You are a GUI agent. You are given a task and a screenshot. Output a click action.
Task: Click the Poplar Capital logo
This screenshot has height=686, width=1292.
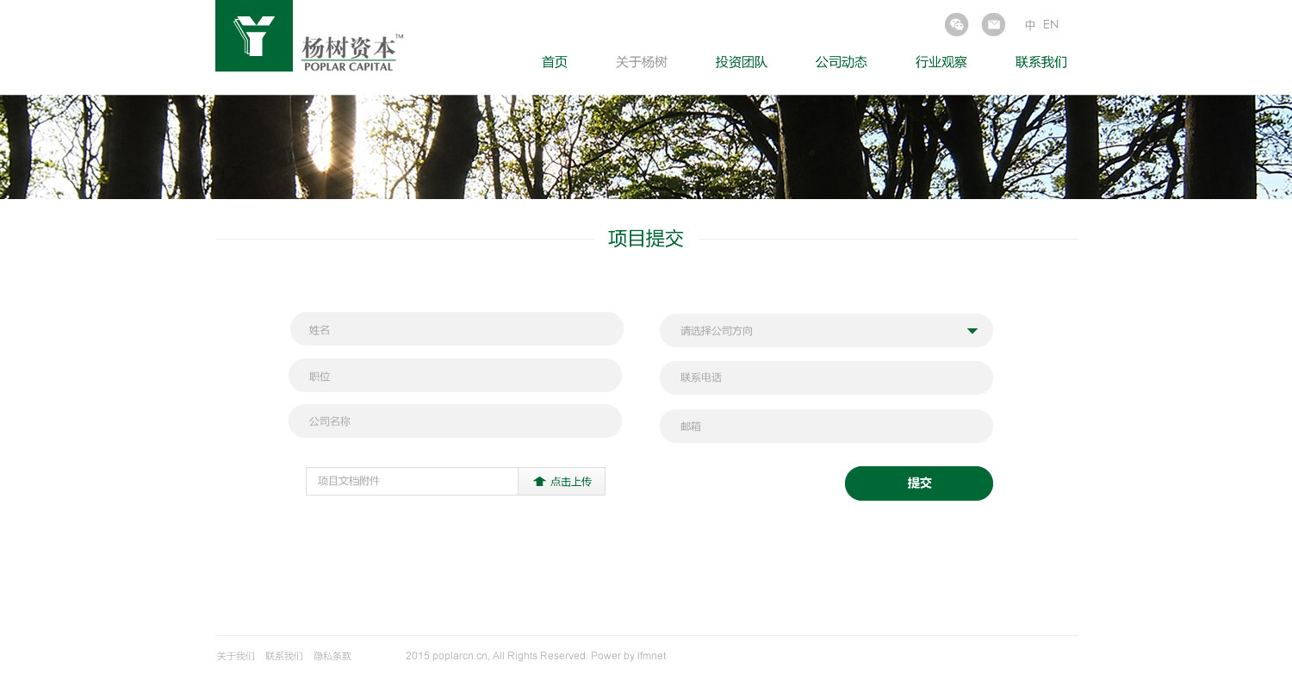click(x=309, y=36)
